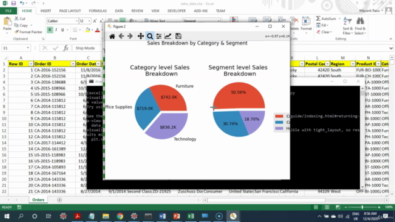Viewport: 395px width, 222px height.
Task: Open the Calibri font name dropdown
Action: tap(77, 21)
